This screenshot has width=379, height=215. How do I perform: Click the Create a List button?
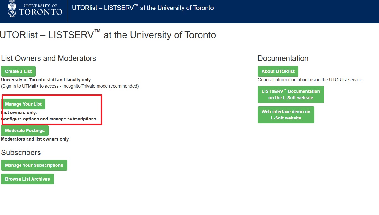click(x=18, y=71)
